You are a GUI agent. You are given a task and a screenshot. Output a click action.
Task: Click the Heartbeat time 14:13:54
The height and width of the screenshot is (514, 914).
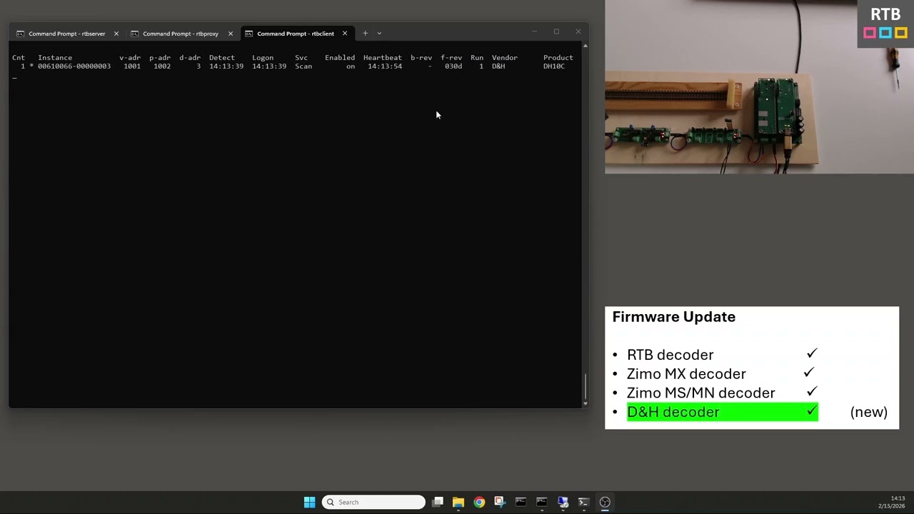(x=385, y=66)
